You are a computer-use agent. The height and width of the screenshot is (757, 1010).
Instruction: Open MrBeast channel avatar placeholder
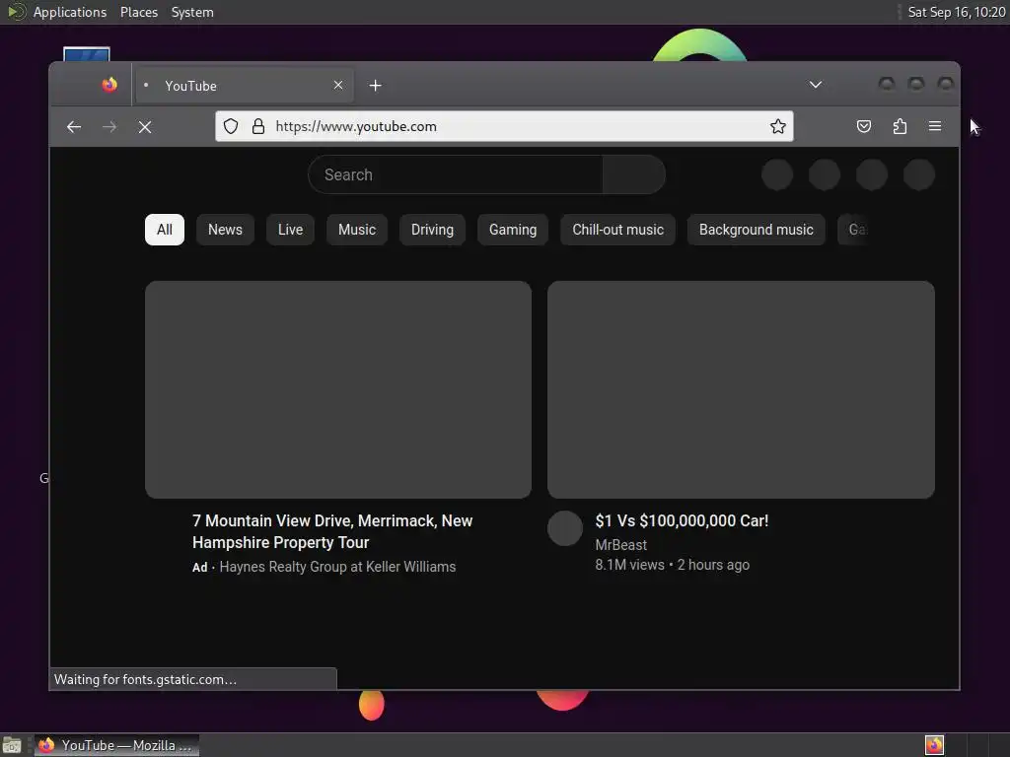pos(565,528)
